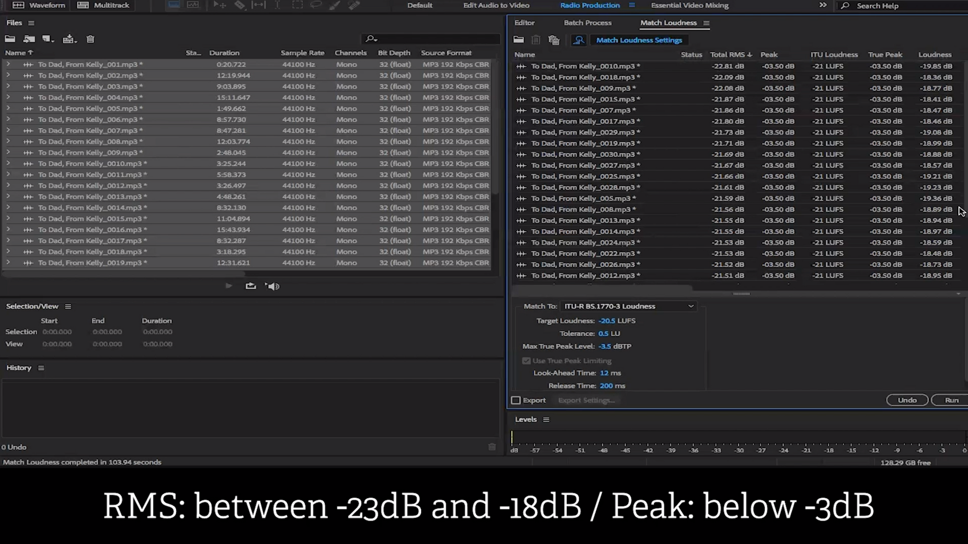Select the Lasso Selection tool
Image resolution: width=968 pixels, height=544 pixels.
tap(316, 5)
